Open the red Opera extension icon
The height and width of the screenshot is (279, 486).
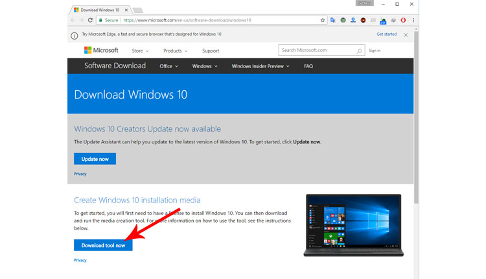pyautogui.click(x=403, y=20)
